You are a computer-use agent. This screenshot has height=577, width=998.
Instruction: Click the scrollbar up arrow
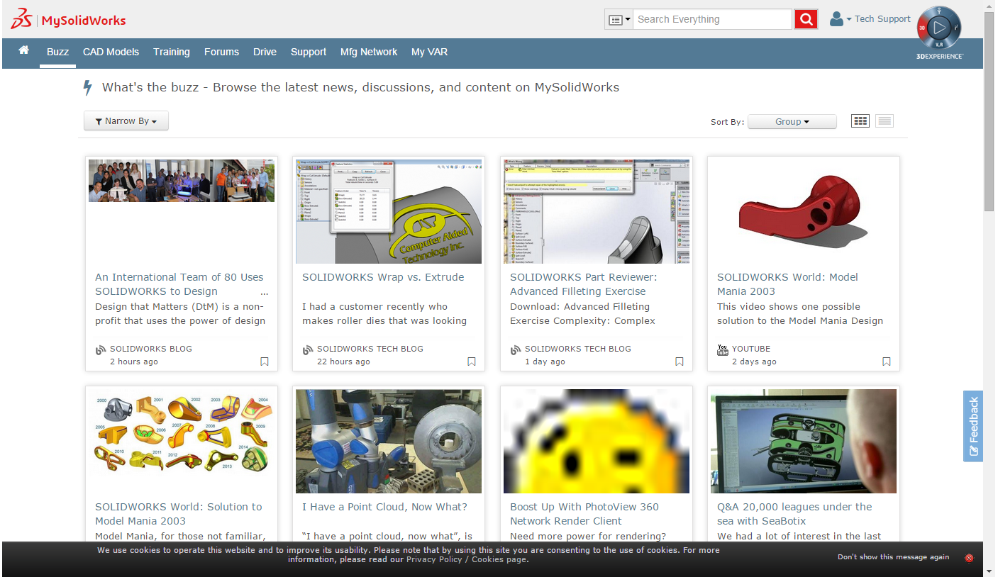pos(989,6)
